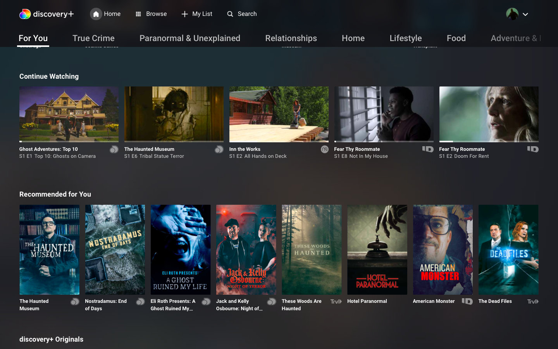The width and height of the screenshot is (558, 349).
Task: Resume Fear Thy Roommate Not In My House thumbnail
Action: click(384, 114)
